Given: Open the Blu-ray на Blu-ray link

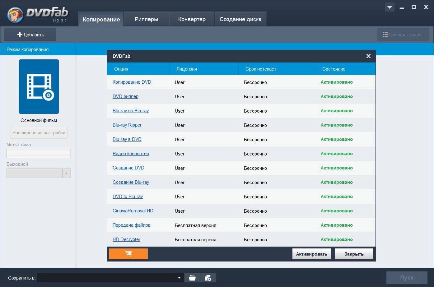Looking at the screenshot, I should (131, 111).
